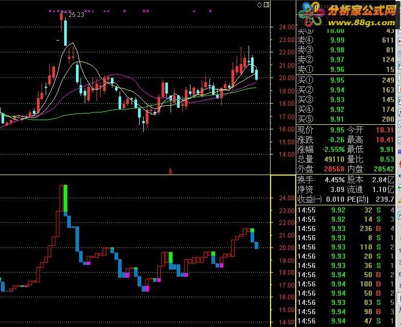Image resolution: width=401 pixels, height=327 pixels.
Task: Select the 14:56 trade of 110 lots
Action: click(346, 247)
